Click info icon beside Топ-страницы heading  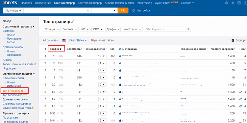pyautogui.click(x=74, y=20)
